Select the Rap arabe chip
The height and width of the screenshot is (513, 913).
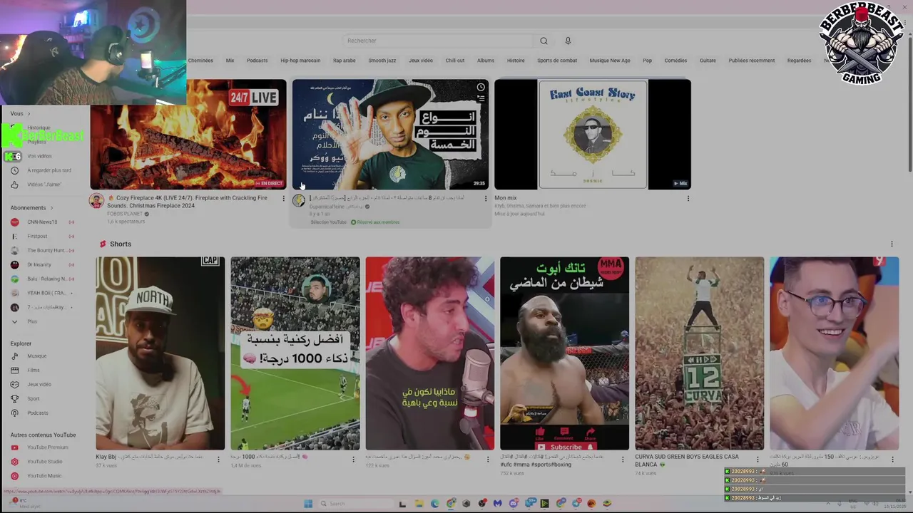344,61
